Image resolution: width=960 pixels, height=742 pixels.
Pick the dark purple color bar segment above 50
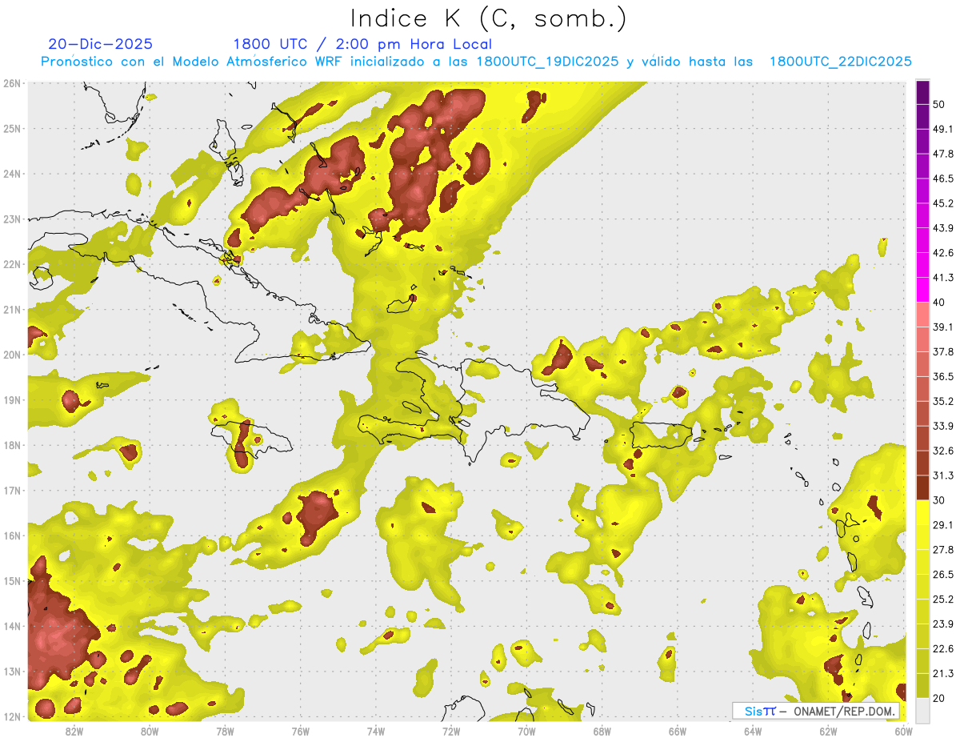(x=922, y=92)
